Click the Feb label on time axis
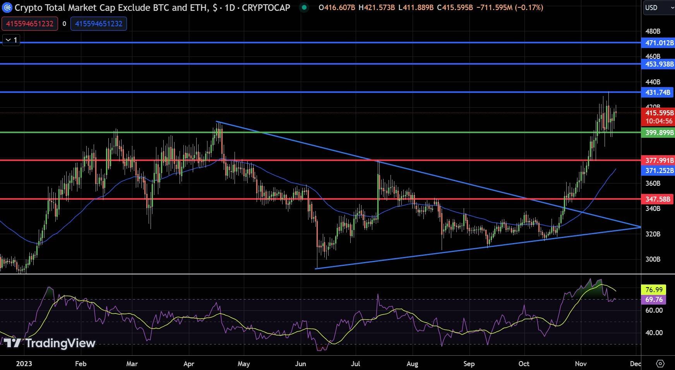This screenshot has width=675, height=370. tap(81, 363)
